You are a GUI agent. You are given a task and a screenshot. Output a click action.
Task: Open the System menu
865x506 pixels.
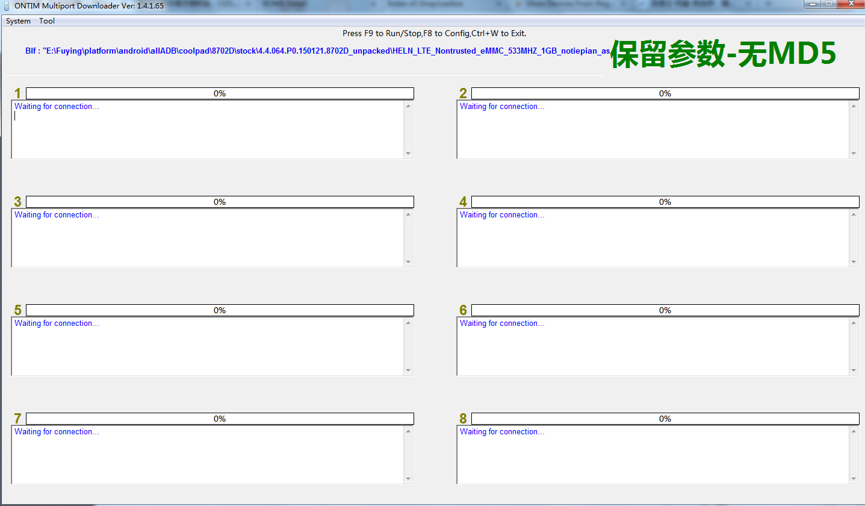tap(18, 21)
